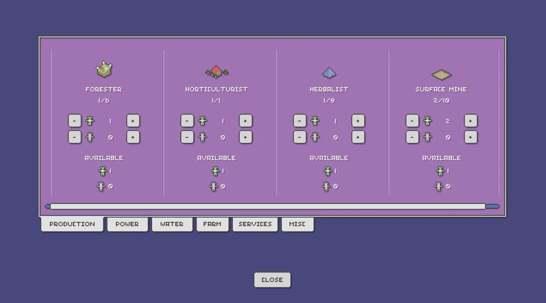Remove a green worker from Surface Mine
This screenshot has width=546, height=303.
(412, 121)
